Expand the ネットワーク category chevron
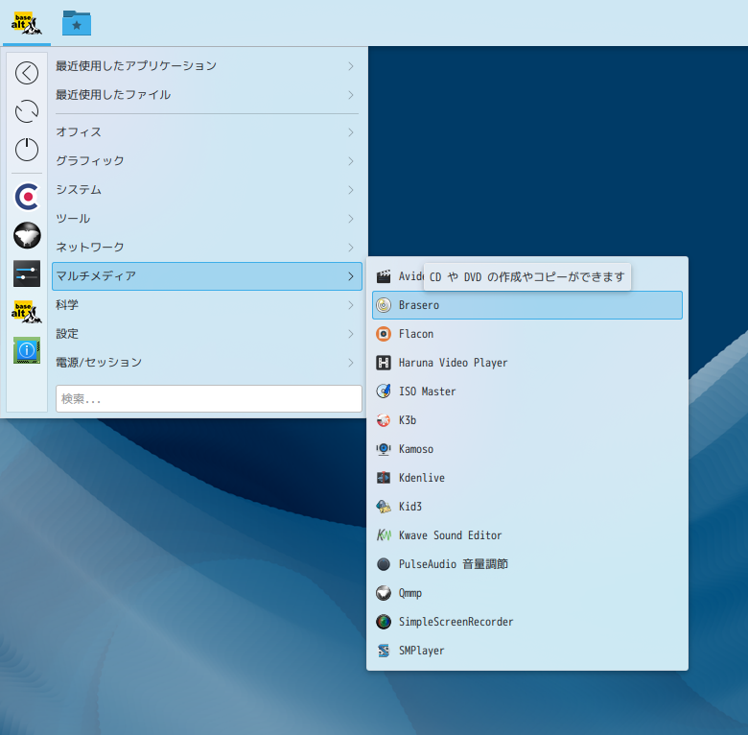This screenshot has height=735, width=748. tap(351, 248)
